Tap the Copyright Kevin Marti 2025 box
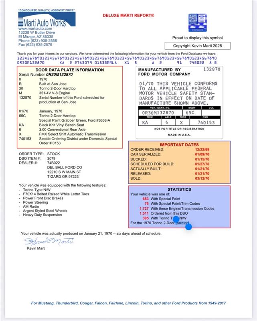 click(197, 46)
